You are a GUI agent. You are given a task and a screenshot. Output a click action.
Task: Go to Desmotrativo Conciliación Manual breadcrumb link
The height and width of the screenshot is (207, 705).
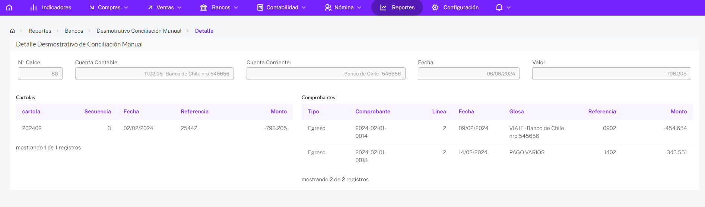point(139,31)
